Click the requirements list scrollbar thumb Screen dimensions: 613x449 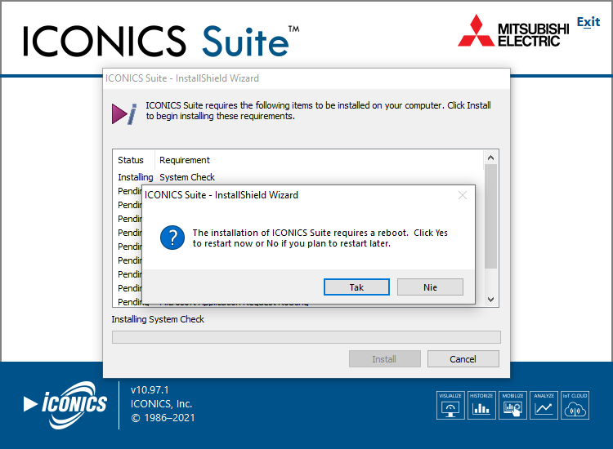(x=490, y=216)
